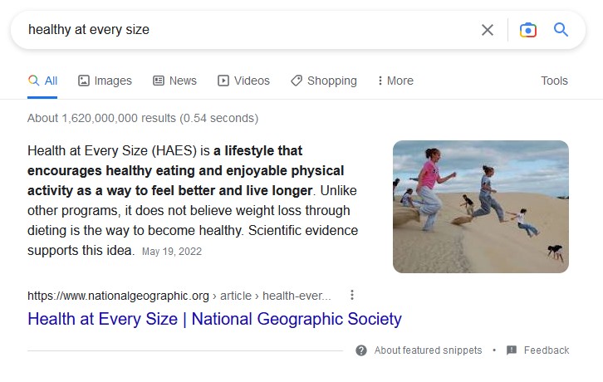Click the Images tab icon
This screenshot has height=382, width=603.
[x=84, y=81]
